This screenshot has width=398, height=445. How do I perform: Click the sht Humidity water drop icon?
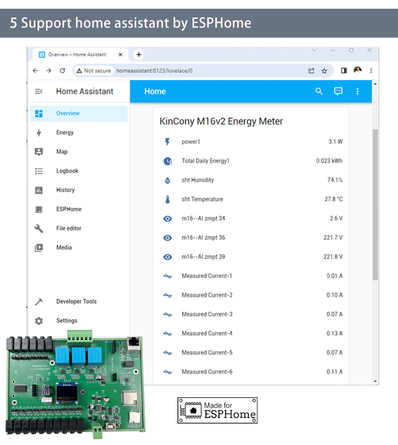[168, 181]
